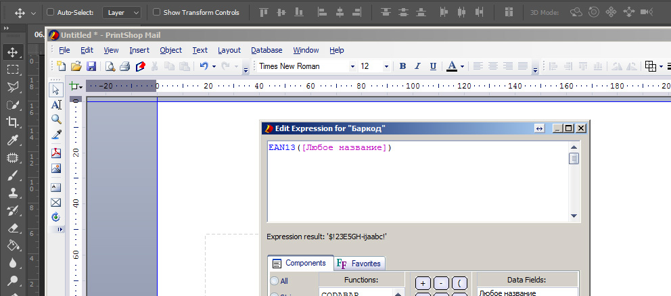This screenshot has height=296, width=671.
Task: Select the Photoshop Eraser tool
Action: [13, 228]
